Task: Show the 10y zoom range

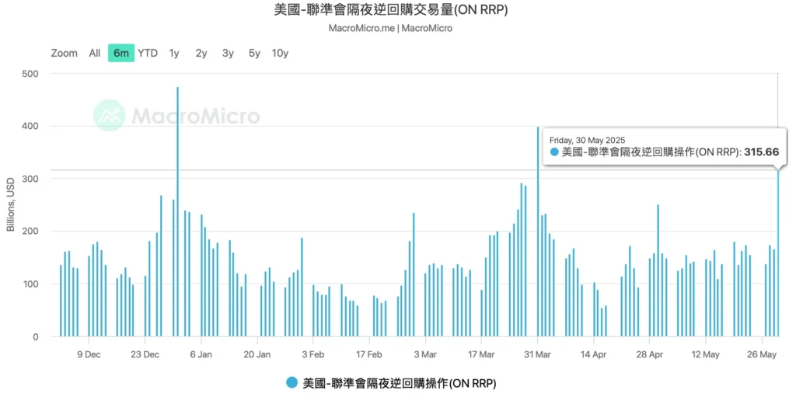Action: (x=280, y=53)
